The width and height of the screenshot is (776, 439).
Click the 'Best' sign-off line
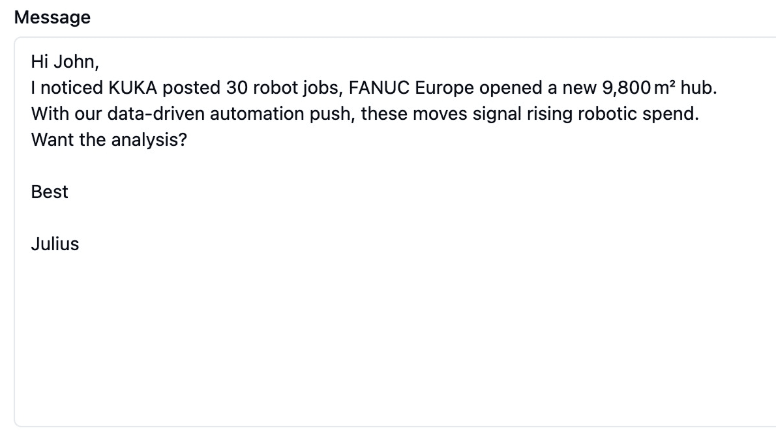point(50,191)
